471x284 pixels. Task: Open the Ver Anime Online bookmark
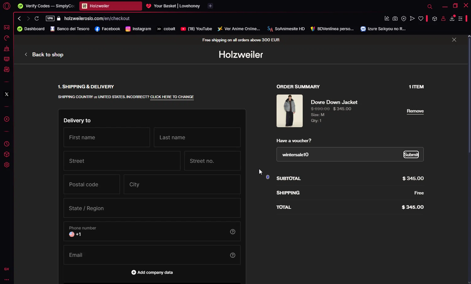(239, 29)
